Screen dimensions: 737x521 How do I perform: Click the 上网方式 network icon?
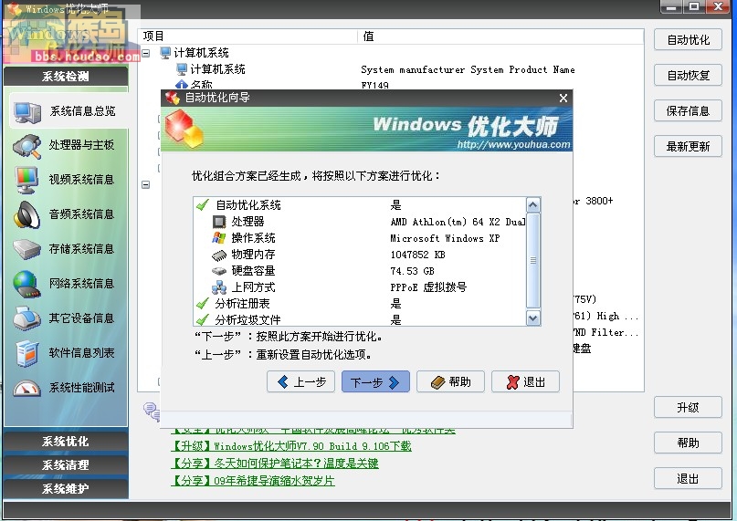pyautogui.click(x=218, y=287)
